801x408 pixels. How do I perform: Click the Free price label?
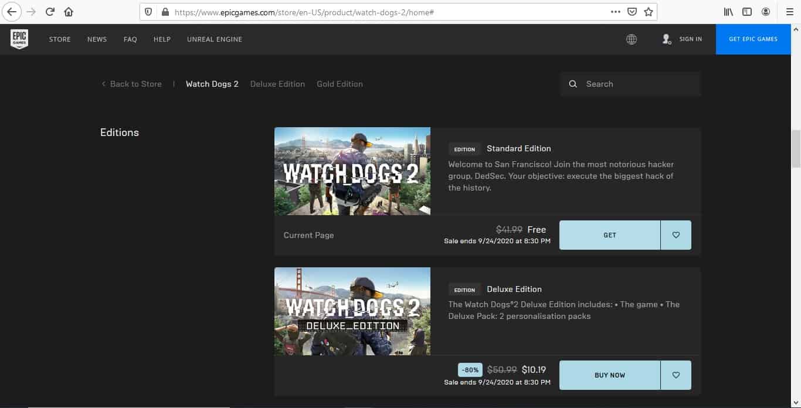537,230
